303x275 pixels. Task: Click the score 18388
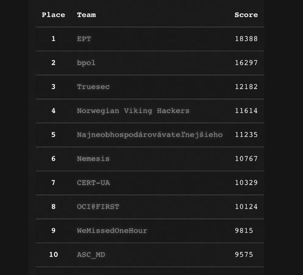pos(246,39)
